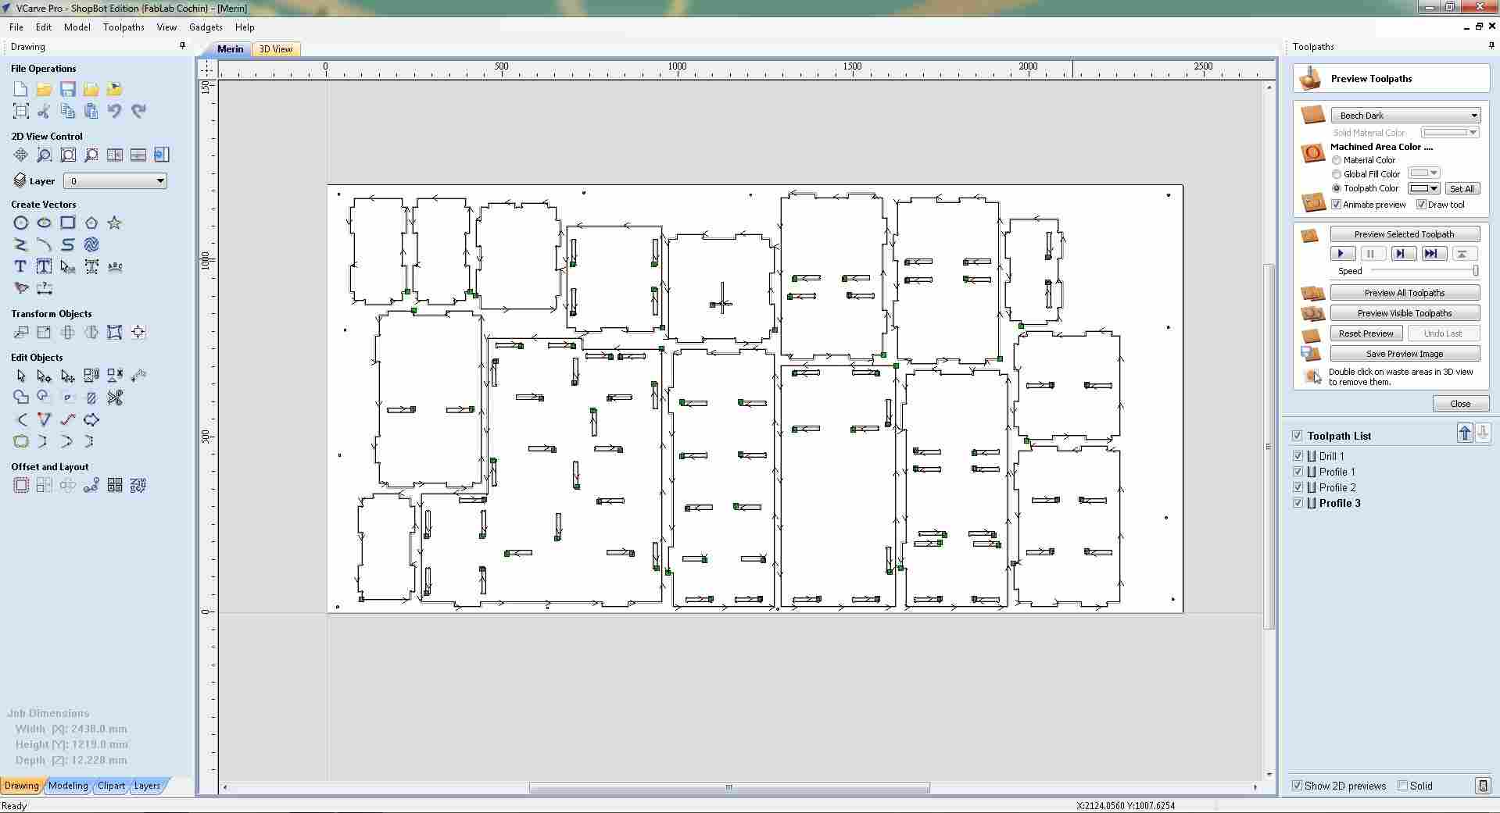Open the Draw Text tool

pos(20,266)
